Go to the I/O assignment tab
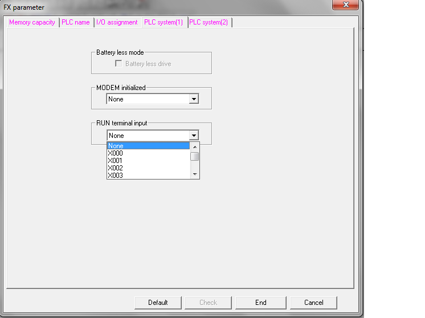 [x=117, y=22]
